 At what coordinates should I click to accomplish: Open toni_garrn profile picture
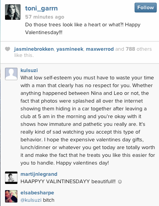[13, 12]
